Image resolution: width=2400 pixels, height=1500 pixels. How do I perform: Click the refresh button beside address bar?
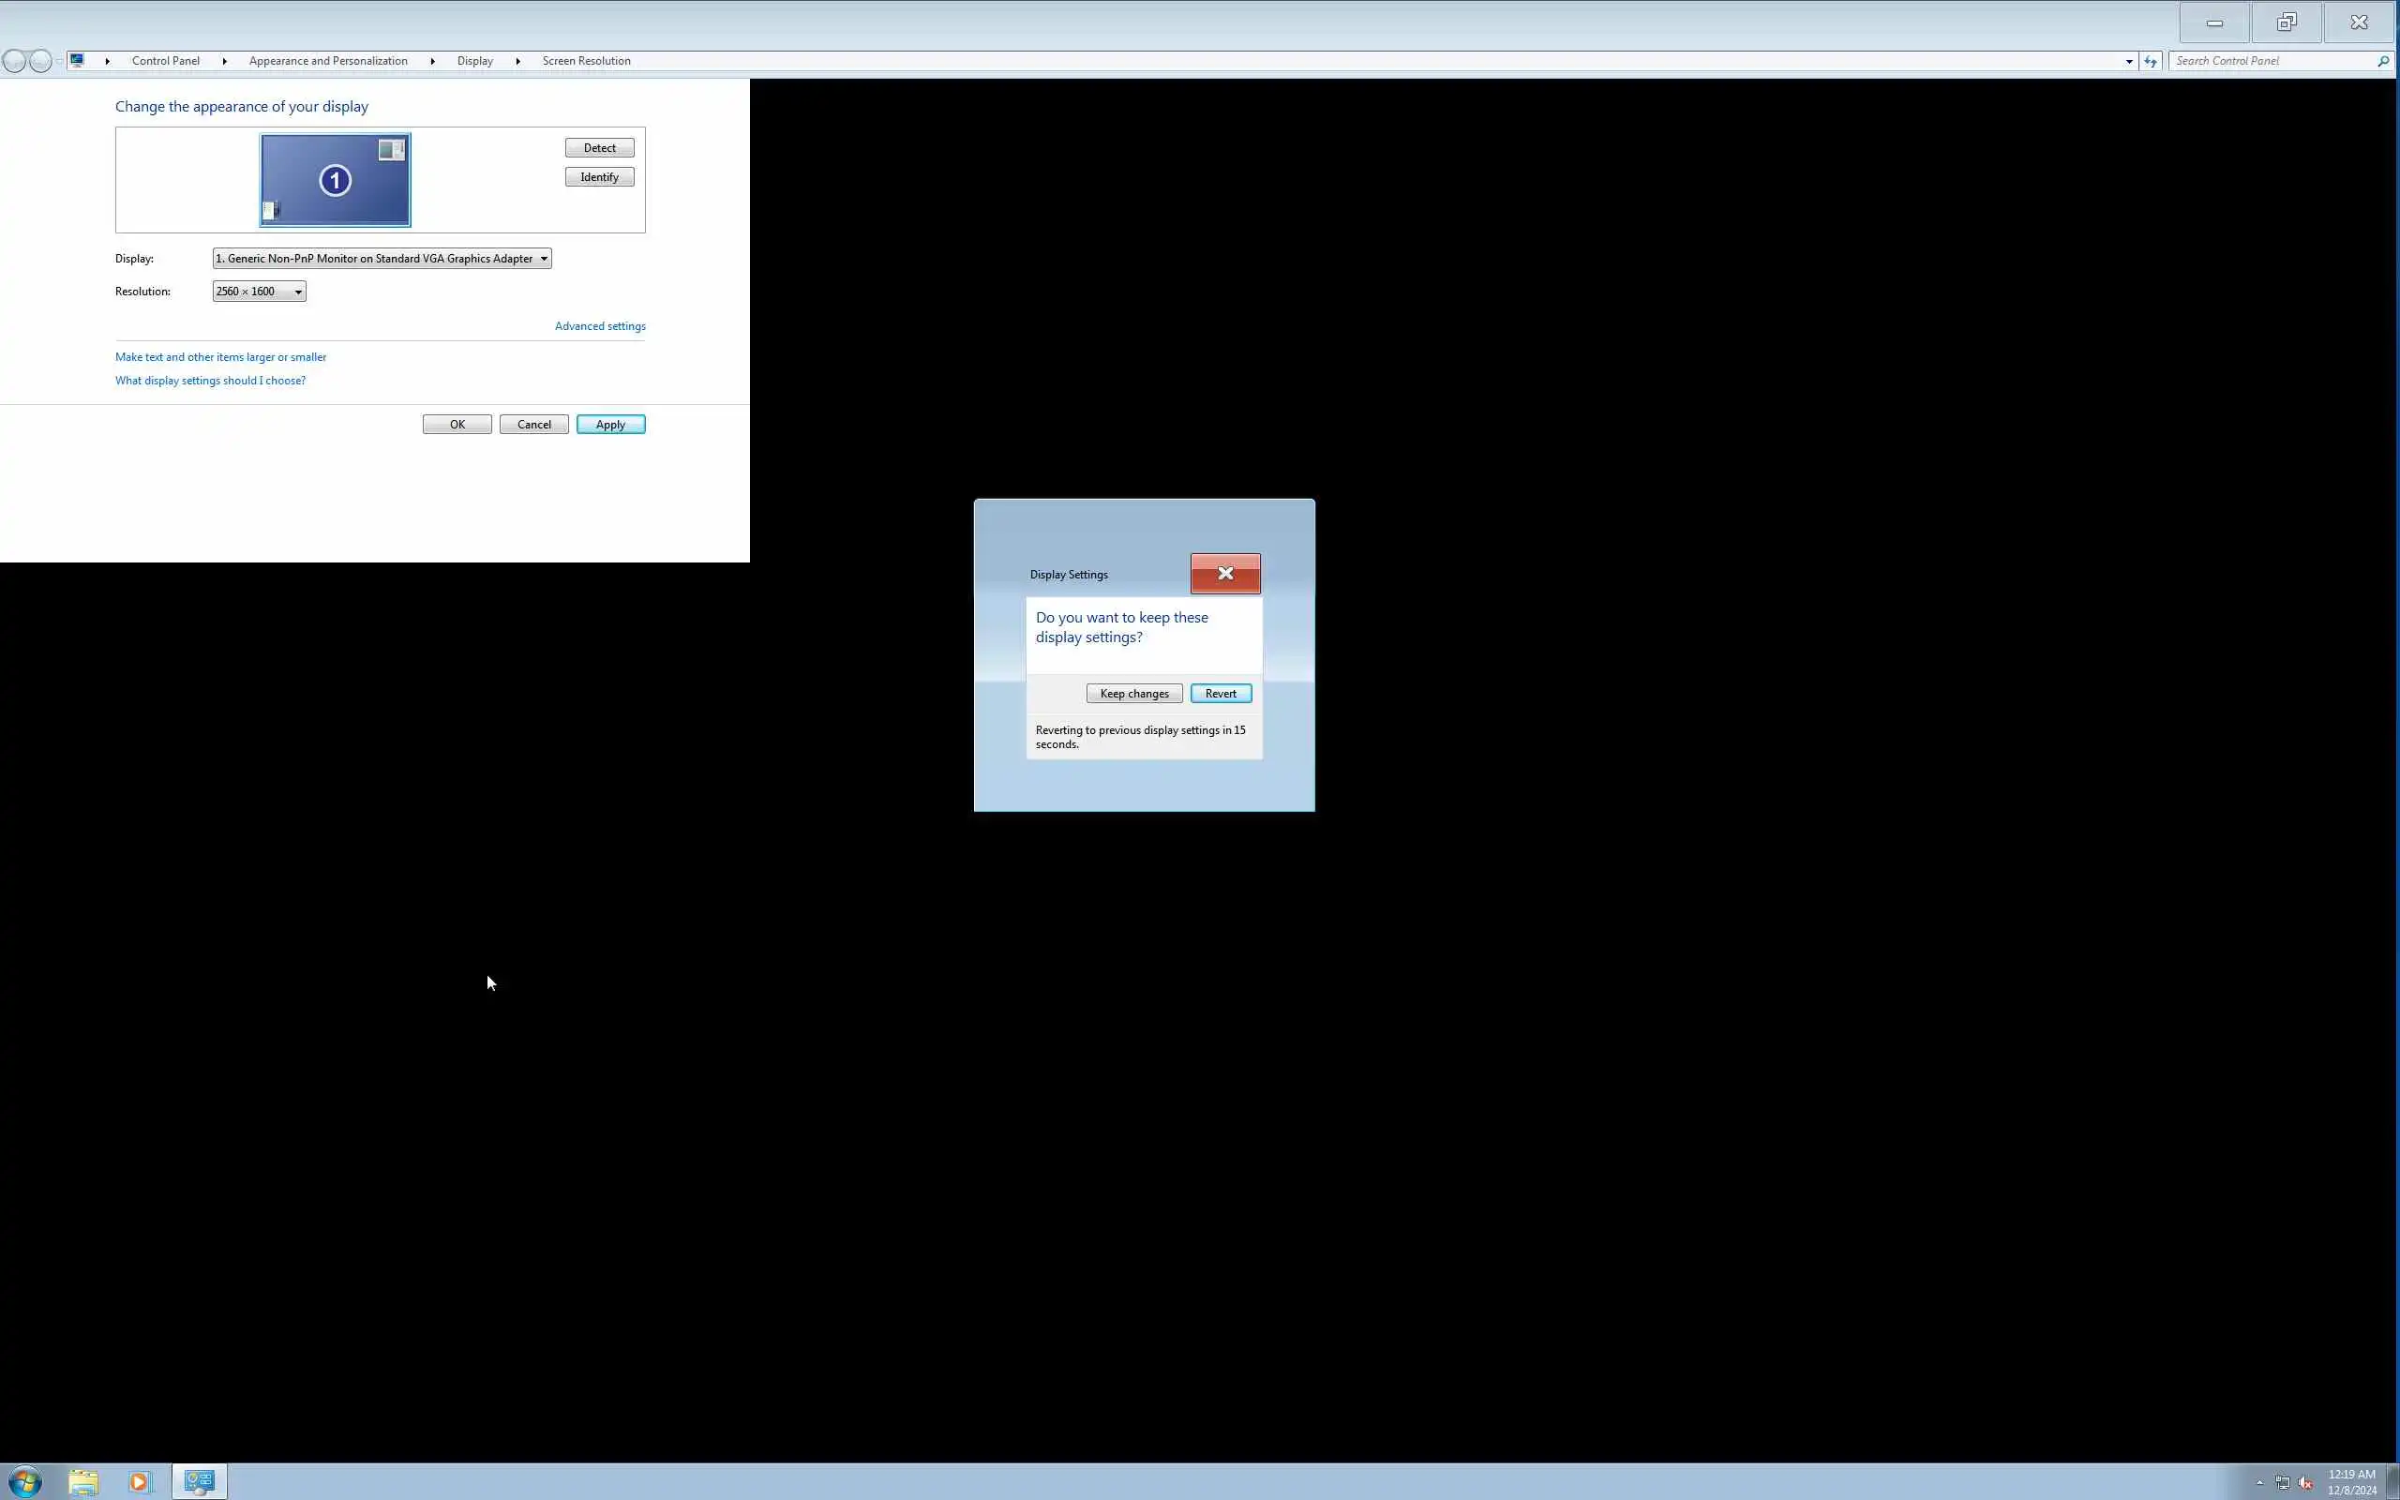pyautogui.click(x=2150, y=62)
